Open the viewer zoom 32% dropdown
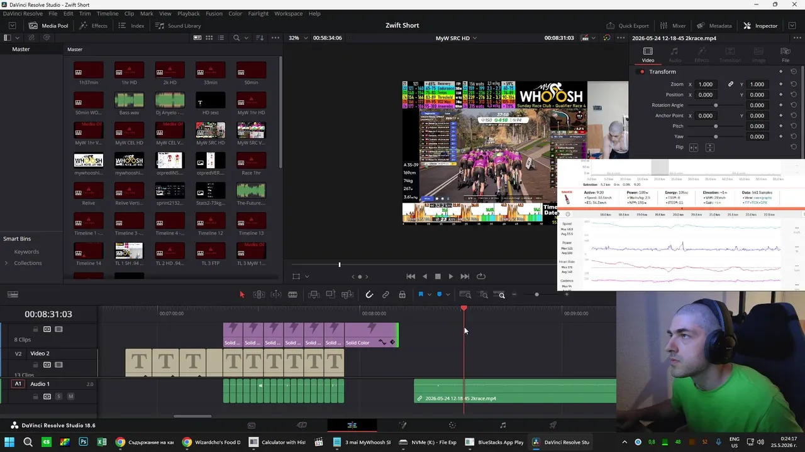The image size is (805, 452). [298, 38]
